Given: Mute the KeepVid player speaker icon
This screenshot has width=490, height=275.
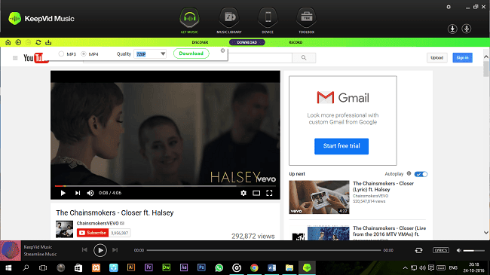Looking at the screenshot, I should (459, 250).
